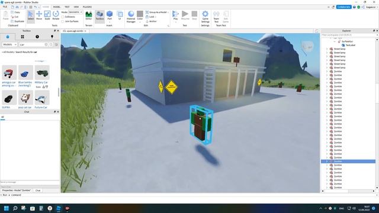The width and height of the screenshot is (379, 213).
Task: Open the UI insert tool
Action: (x=120, y=15)
